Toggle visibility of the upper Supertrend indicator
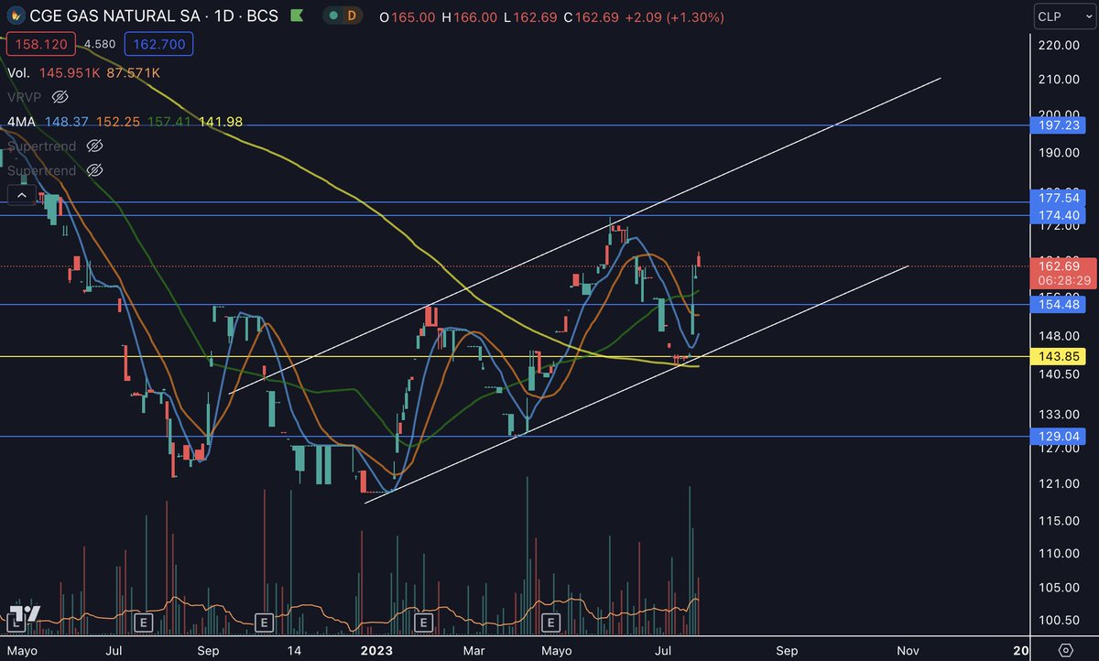This screenshot has height=661, width=1099. 94,146
